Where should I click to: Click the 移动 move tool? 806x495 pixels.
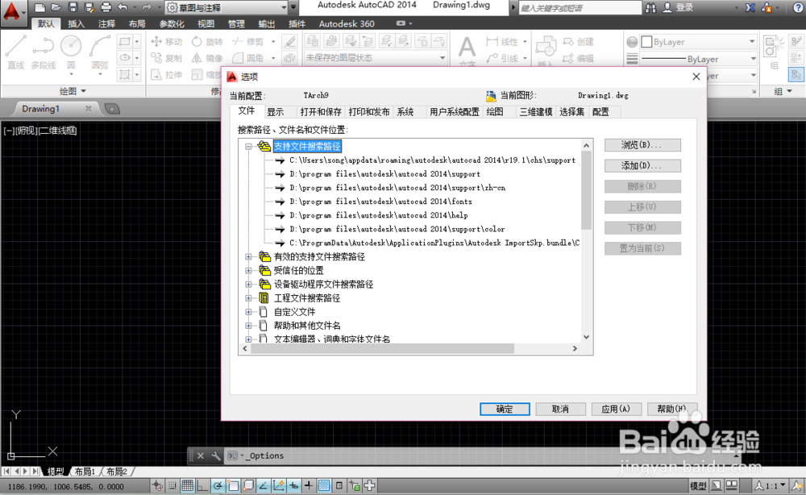tap(167, 42)
